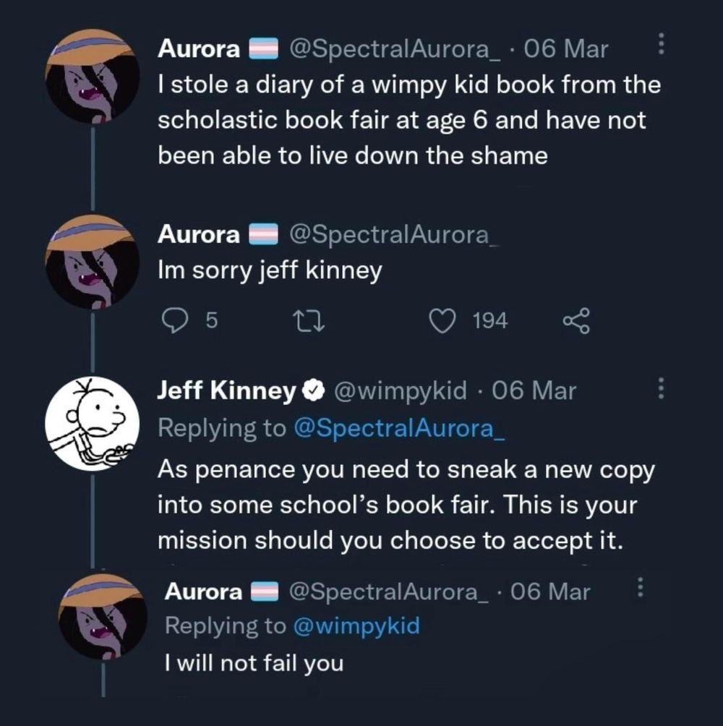Click the gray @wimpykid handle by Jeff Kinney
This screenshot has height=726, width=723.
click(398, 391)
